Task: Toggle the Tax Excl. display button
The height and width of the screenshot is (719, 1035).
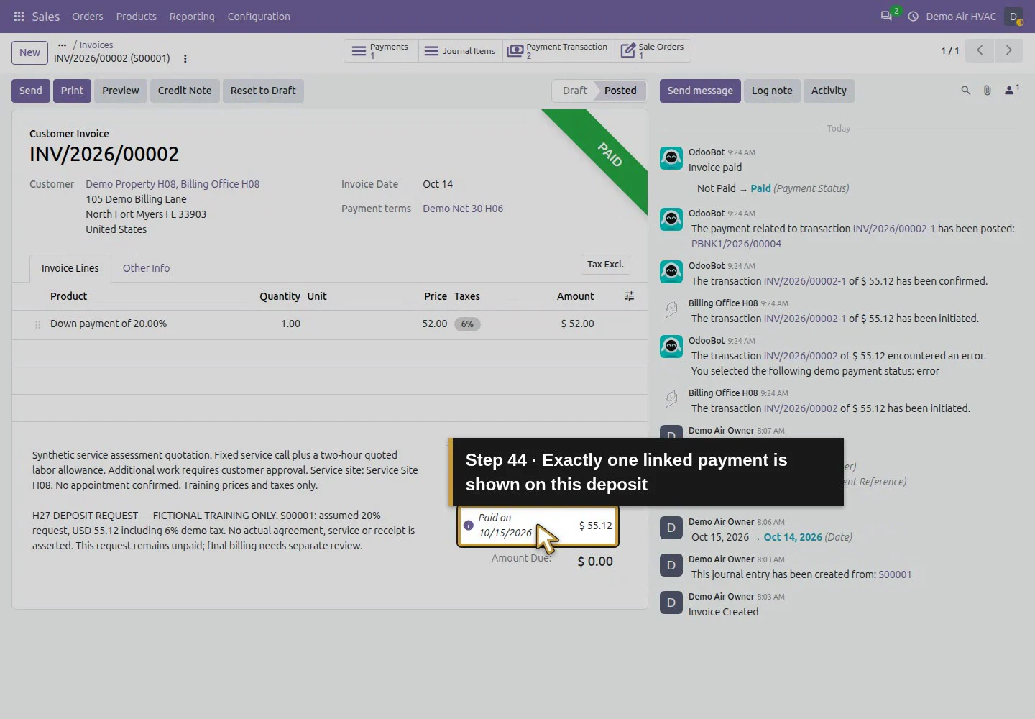Action: coord(605,265)
